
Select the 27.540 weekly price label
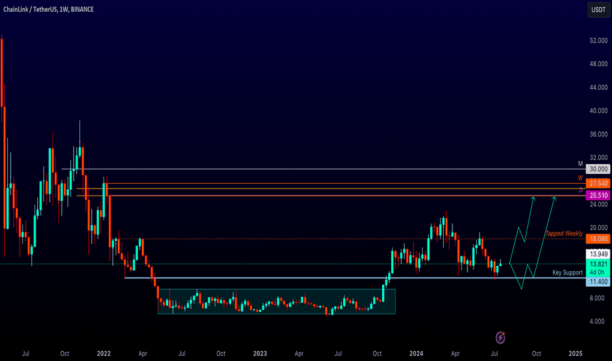pyautogui.click(x=598, y=183)
